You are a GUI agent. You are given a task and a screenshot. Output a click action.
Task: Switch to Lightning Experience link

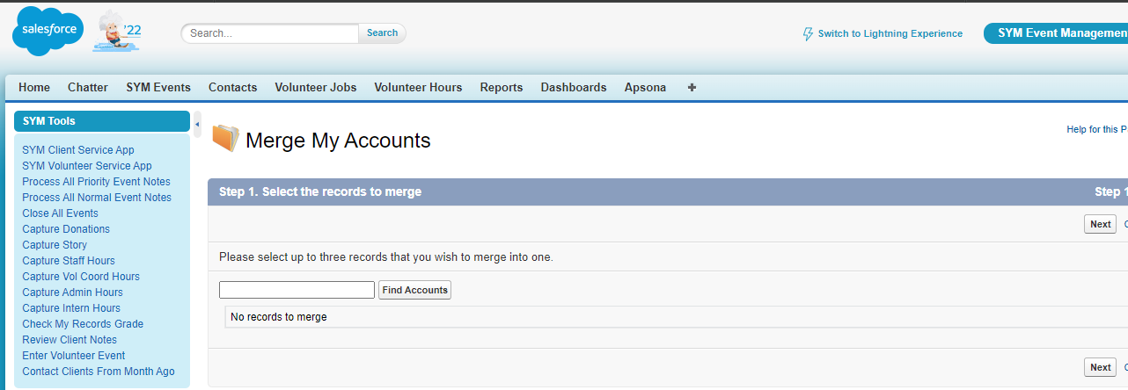[890, 33]
